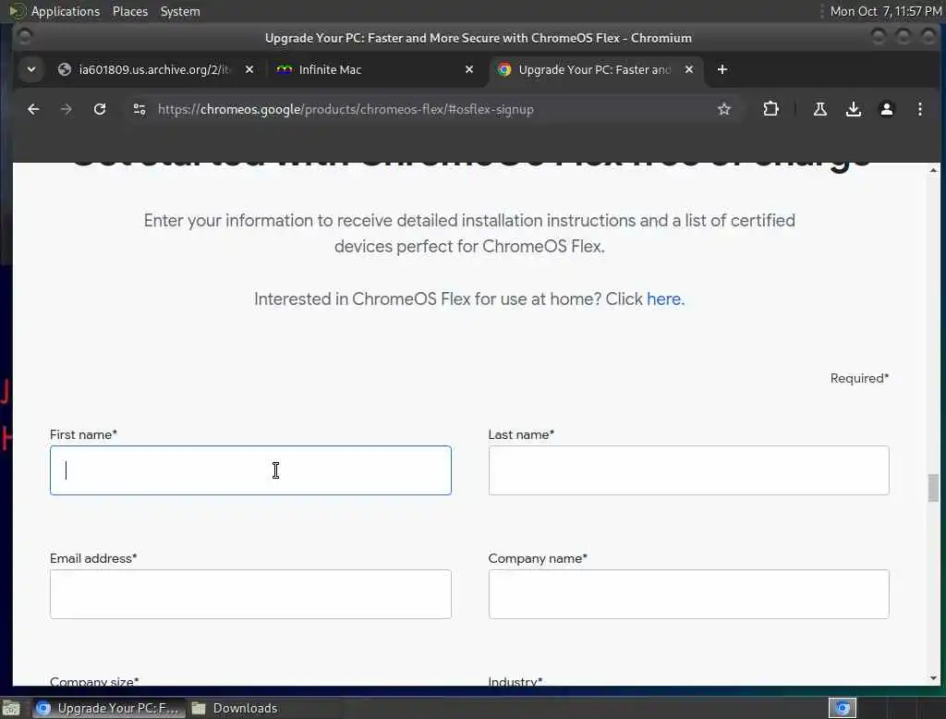Viewport: 946px width, 719px height.
Task: Open the Chromium three-dot menu
Action: (x=919, y=109)
